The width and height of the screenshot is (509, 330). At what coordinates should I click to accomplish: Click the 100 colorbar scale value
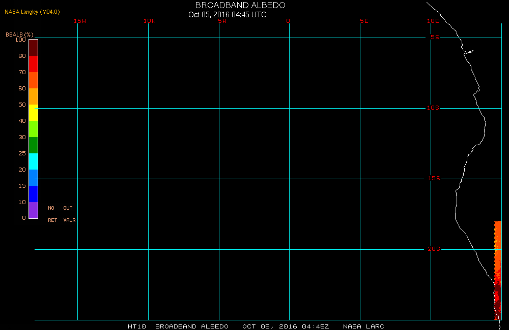[20, 40]
